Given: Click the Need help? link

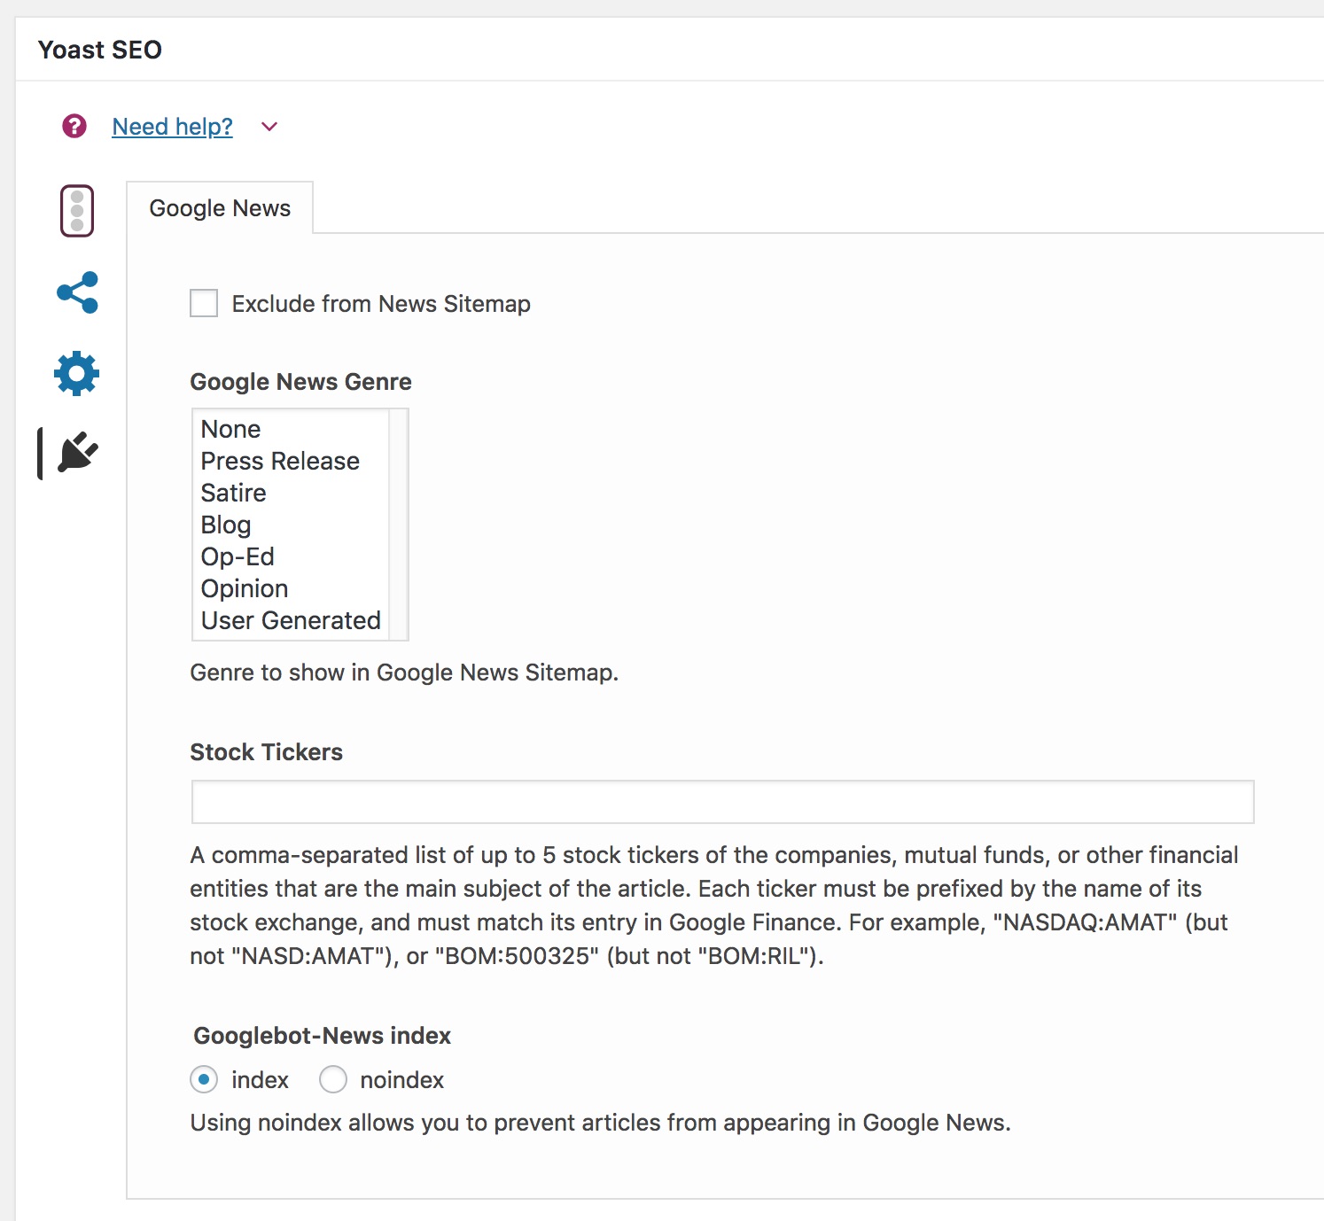Looking at the screenshot, I should (172, 127).
